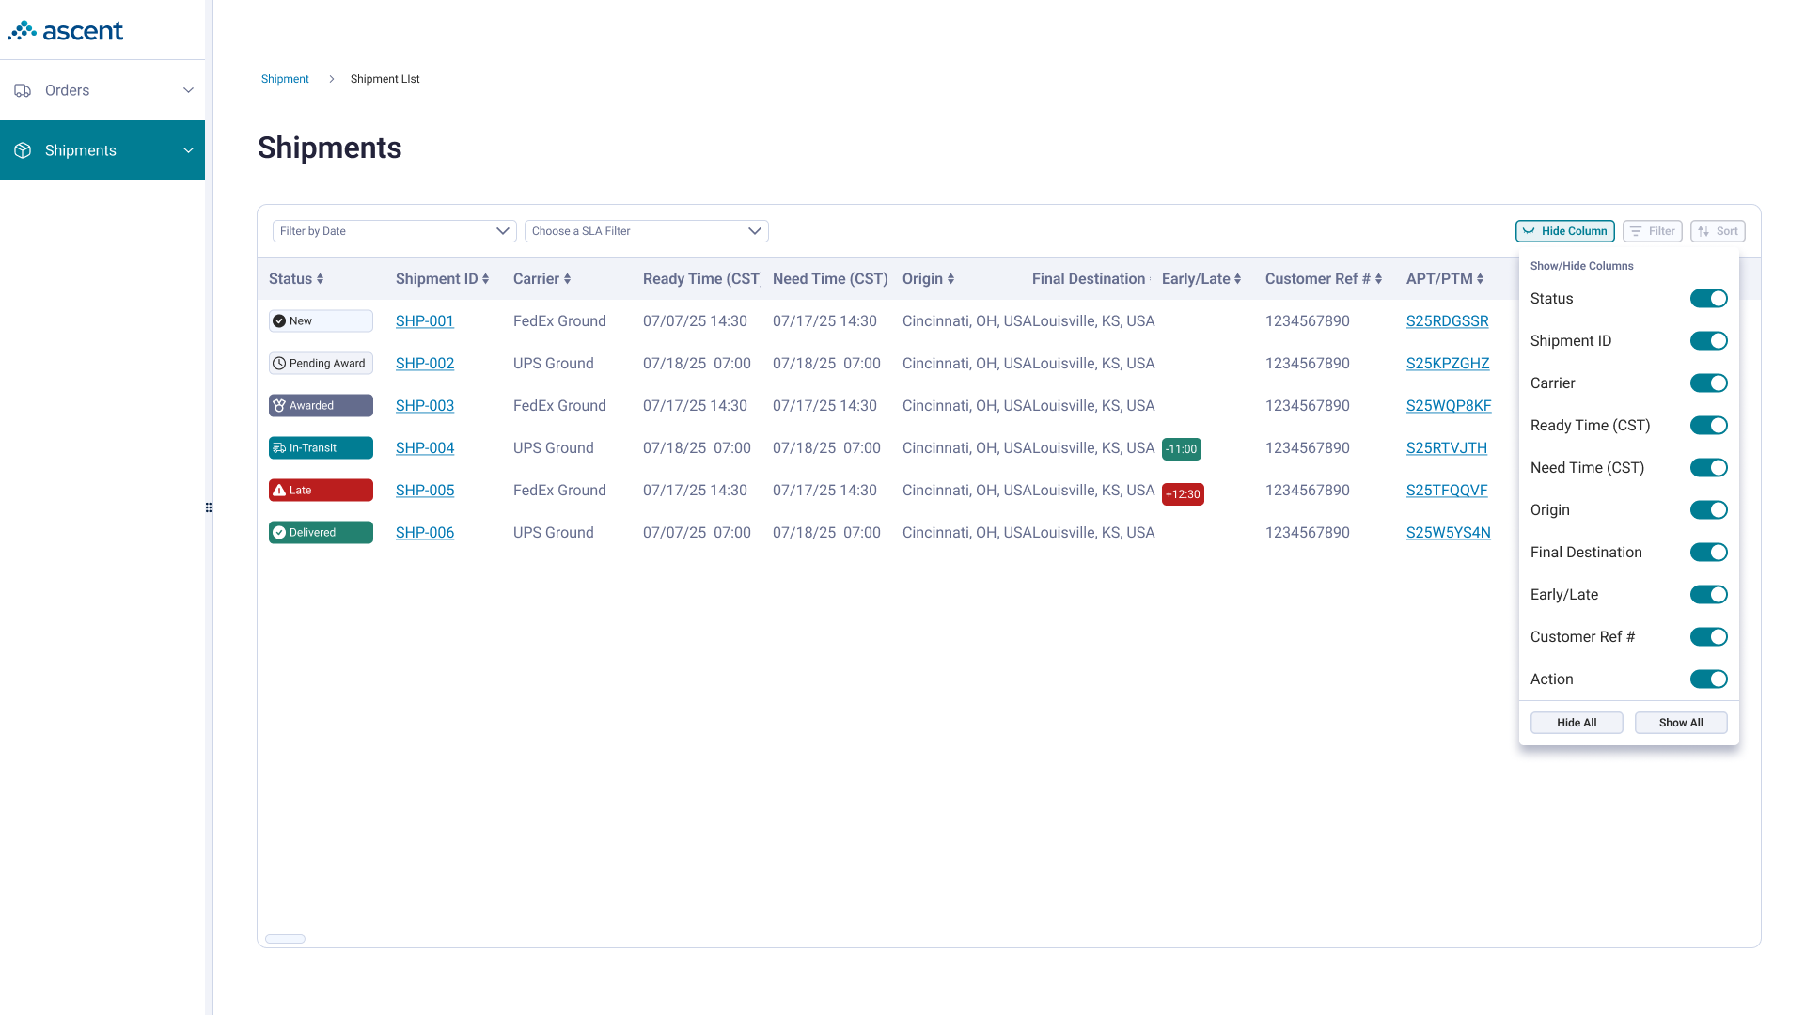Click the Hide Column button
This screenshot has width=1805, height=1015.
[1565, 231]
